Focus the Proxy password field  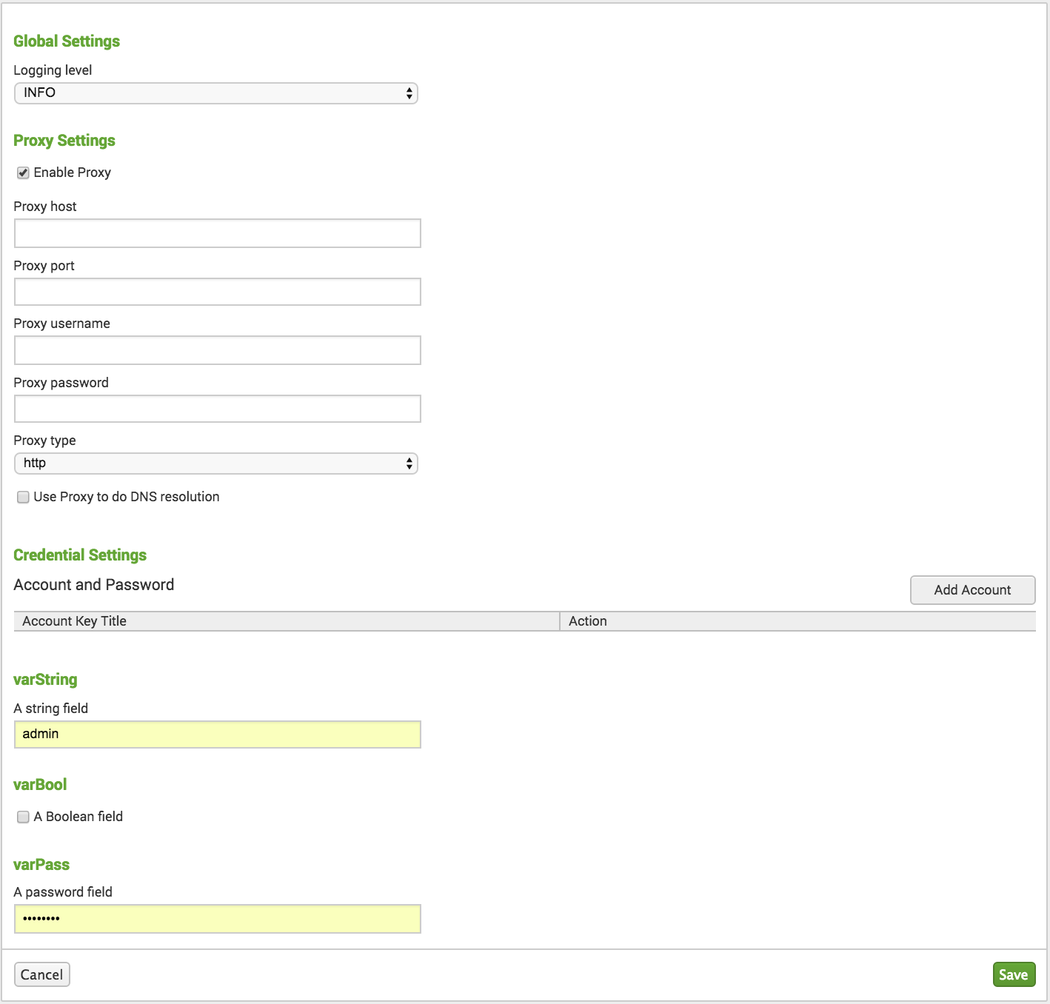tap(218, 409)
